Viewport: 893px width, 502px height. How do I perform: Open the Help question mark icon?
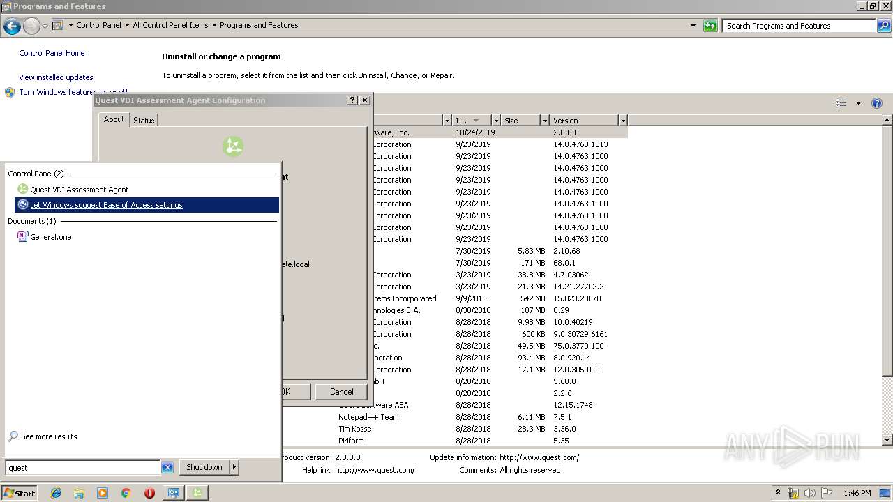pos(877,103)
